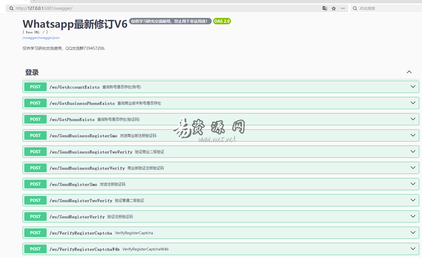This screenshot has width=422, height=258.
Task: Click the 发送注册验证码 description
Action: point(113,184)
